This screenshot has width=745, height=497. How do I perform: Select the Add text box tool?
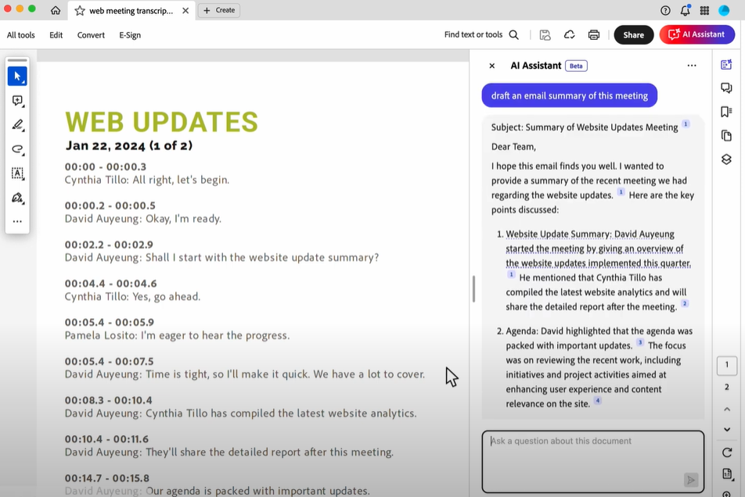click(x=17, y=173)
